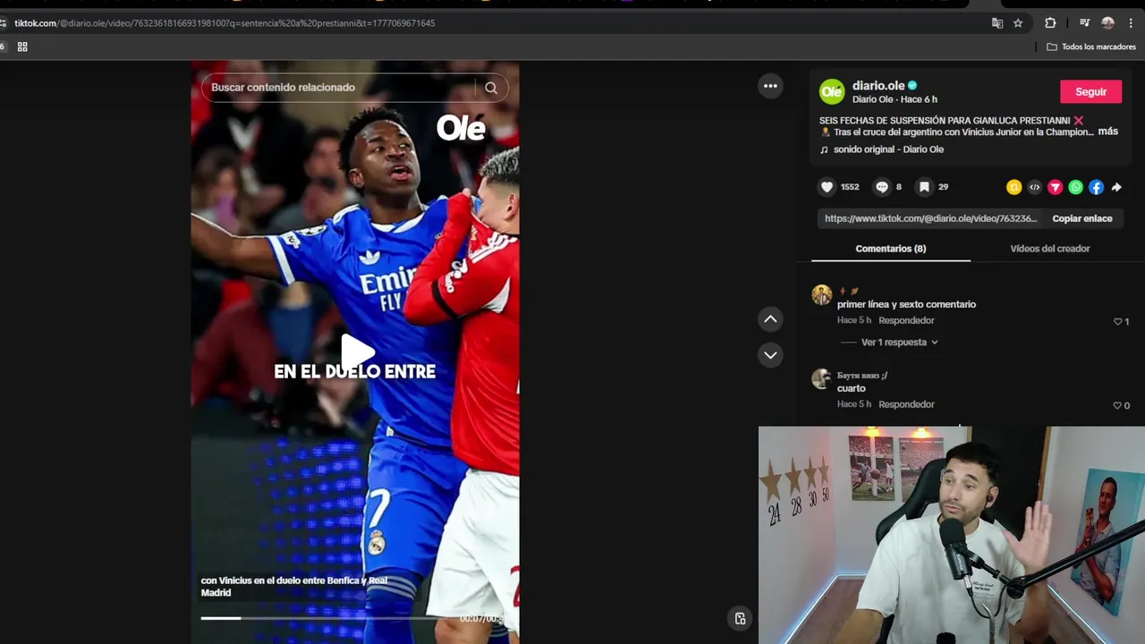Repost video with yellow repost icon
Screen dimensions: 1145x644
(x=1014, y=187)
